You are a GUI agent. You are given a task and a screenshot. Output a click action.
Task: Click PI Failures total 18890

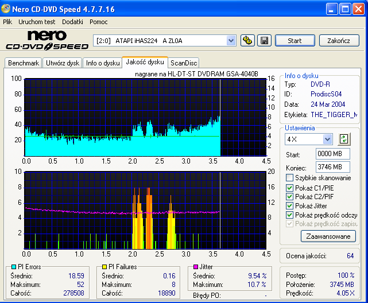[x=166, y=293]
